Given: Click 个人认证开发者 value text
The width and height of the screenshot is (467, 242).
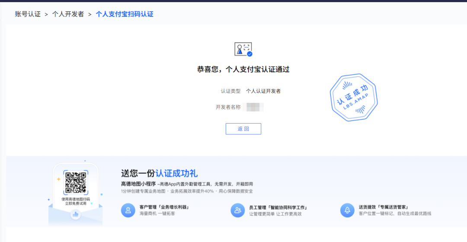Looking at the screenshot, I should pos(263,91).
